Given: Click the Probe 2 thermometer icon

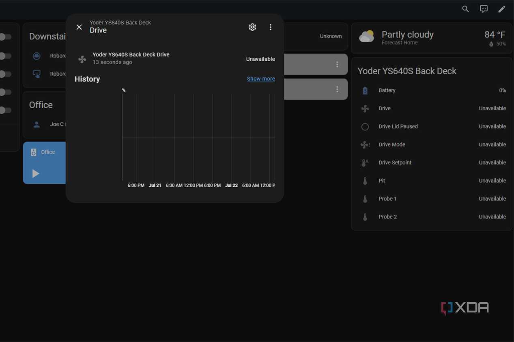Looking at the screenshot, I should tap(365, 217).
